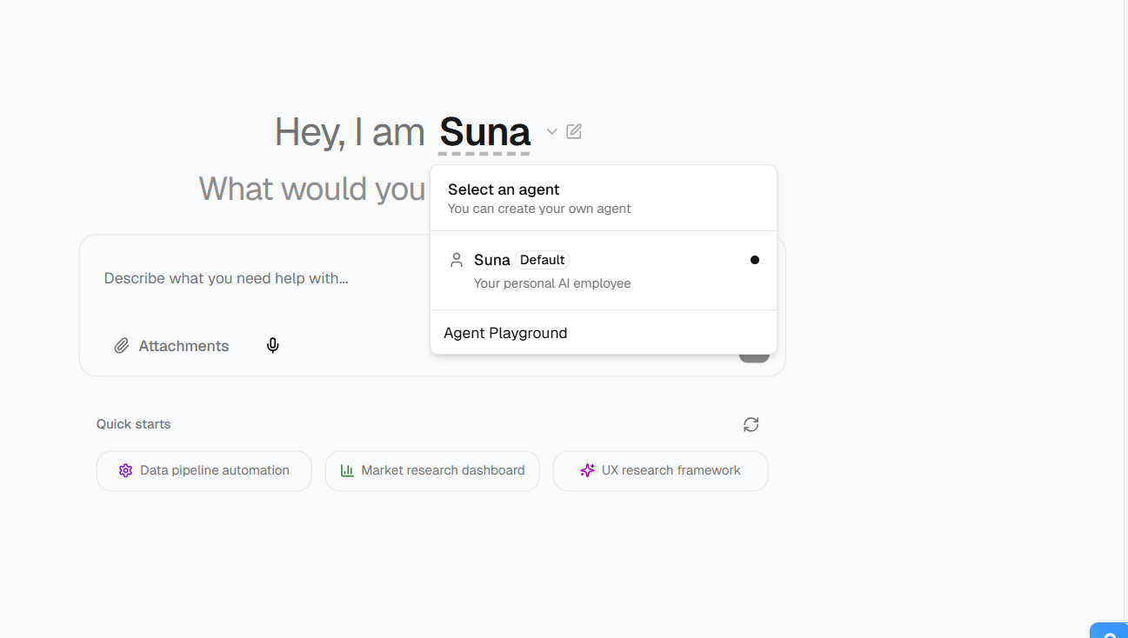The width and height of the screenshot is (1128, 638).
Task: Click the blue help widget at bottom corner
Action: click(x=1109, y=631)
